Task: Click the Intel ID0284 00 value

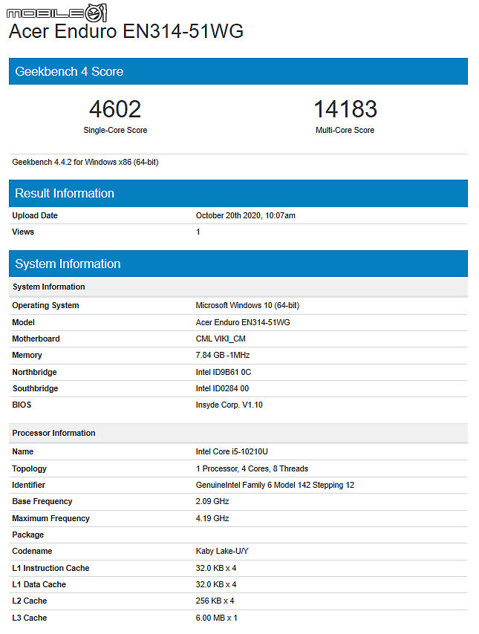Action: click(x=223, y=388)
